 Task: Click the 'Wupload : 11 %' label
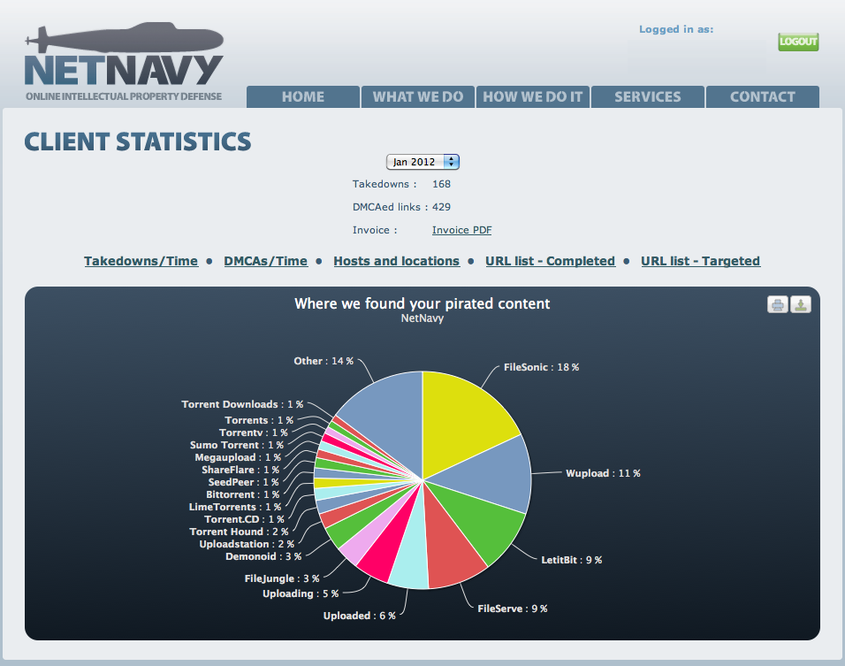tap(603, 473)
